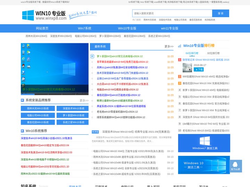Screen dimensions: 250x187
Task: Switch to the 32位排行榜 tab
Action: tap(213, 53)
